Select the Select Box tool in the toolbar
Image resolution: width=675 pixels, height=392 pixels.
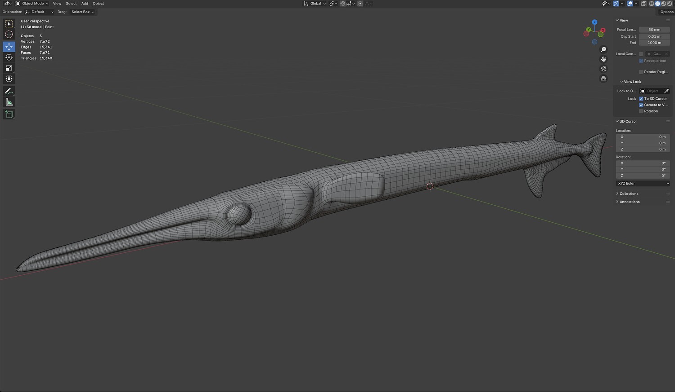pyautogui.click(x=9, y=24)
